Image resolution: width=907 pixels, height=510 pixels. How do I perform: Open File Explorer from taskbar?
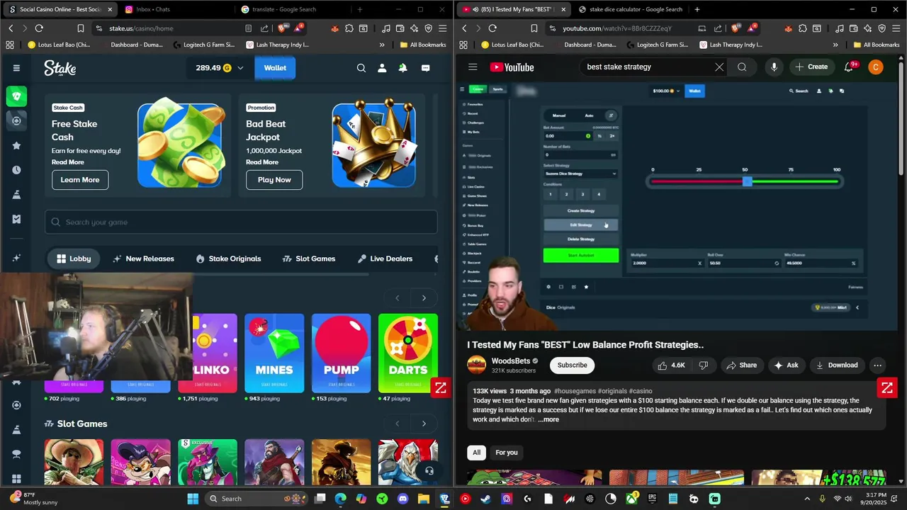(424, 499)
